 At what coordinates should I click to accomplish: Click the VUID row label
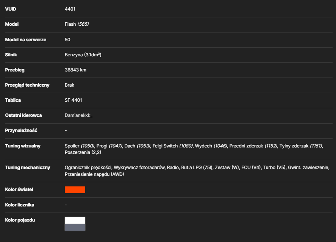(11, 9)
